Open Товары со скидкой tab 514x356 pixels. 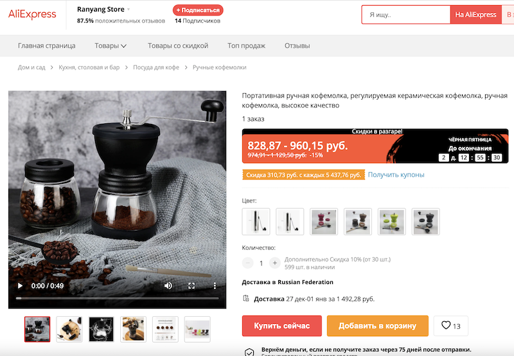(x=178, y=46)
